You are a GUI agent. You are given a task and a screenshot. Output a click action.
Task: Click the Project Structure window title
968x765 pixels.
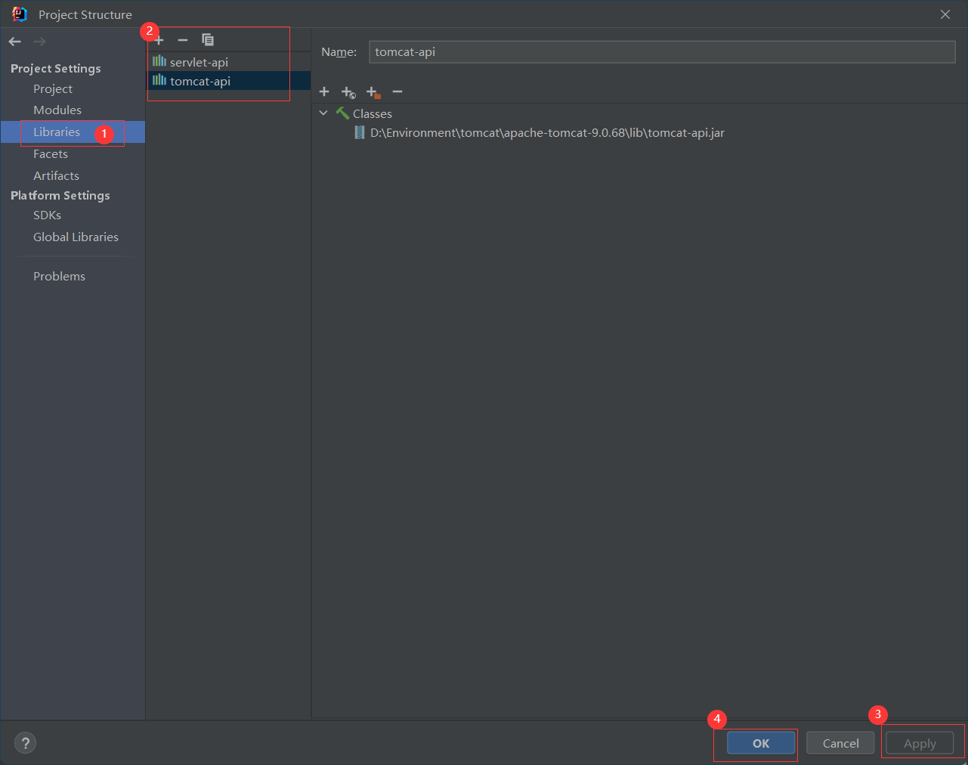tap(85, 14)
